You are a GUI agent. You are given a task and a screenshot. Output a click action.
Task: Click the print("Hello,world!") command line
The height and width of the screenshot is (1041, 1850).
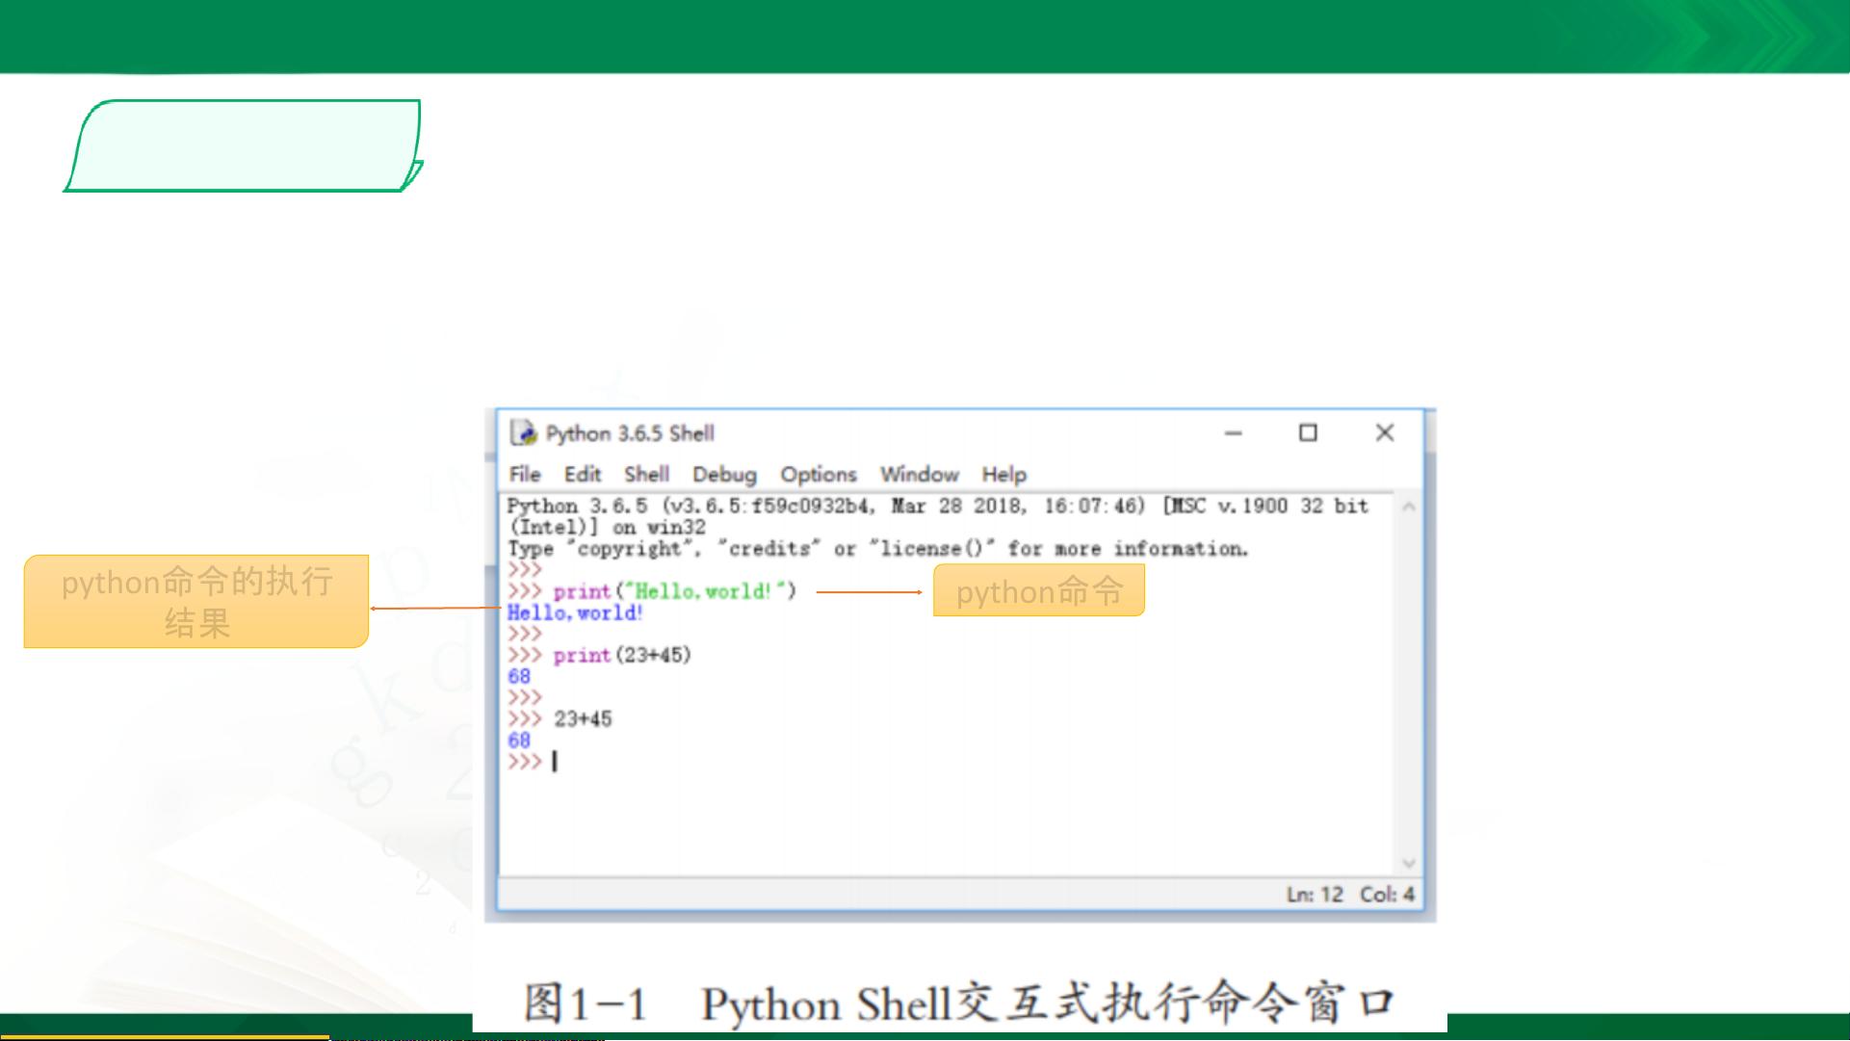pos(674,591)
